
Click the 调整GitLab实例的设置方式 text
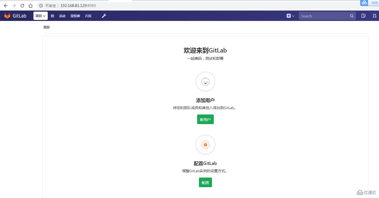pos(205,171)
